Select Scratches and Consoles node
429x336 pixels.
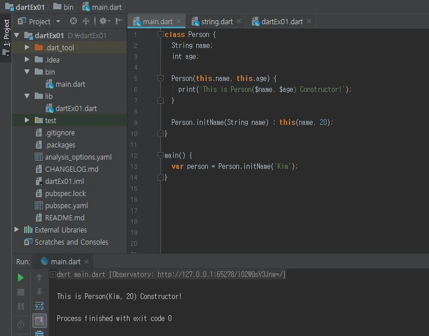click(67, 242)
